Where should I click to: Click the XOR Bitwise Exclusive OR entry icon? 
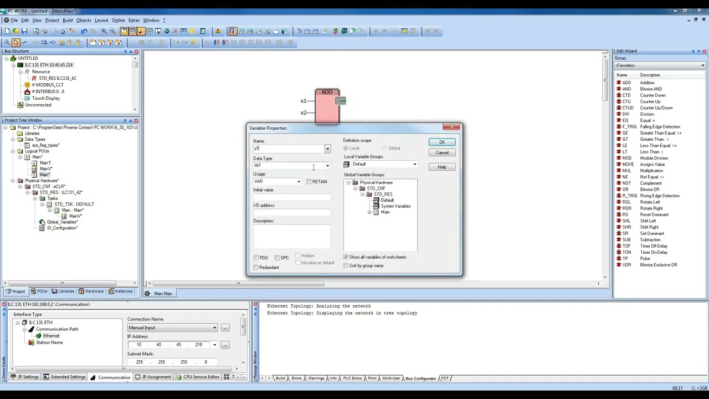(619, 265)
